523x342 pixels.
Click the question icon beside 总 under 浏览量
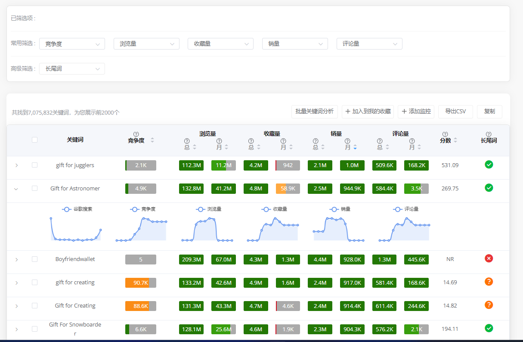(x=187, y=140)
